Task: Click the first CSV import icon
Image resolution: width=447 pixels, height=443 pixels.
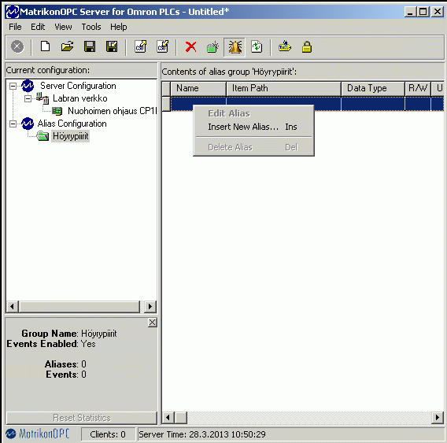Action: [x=141, y=46]
